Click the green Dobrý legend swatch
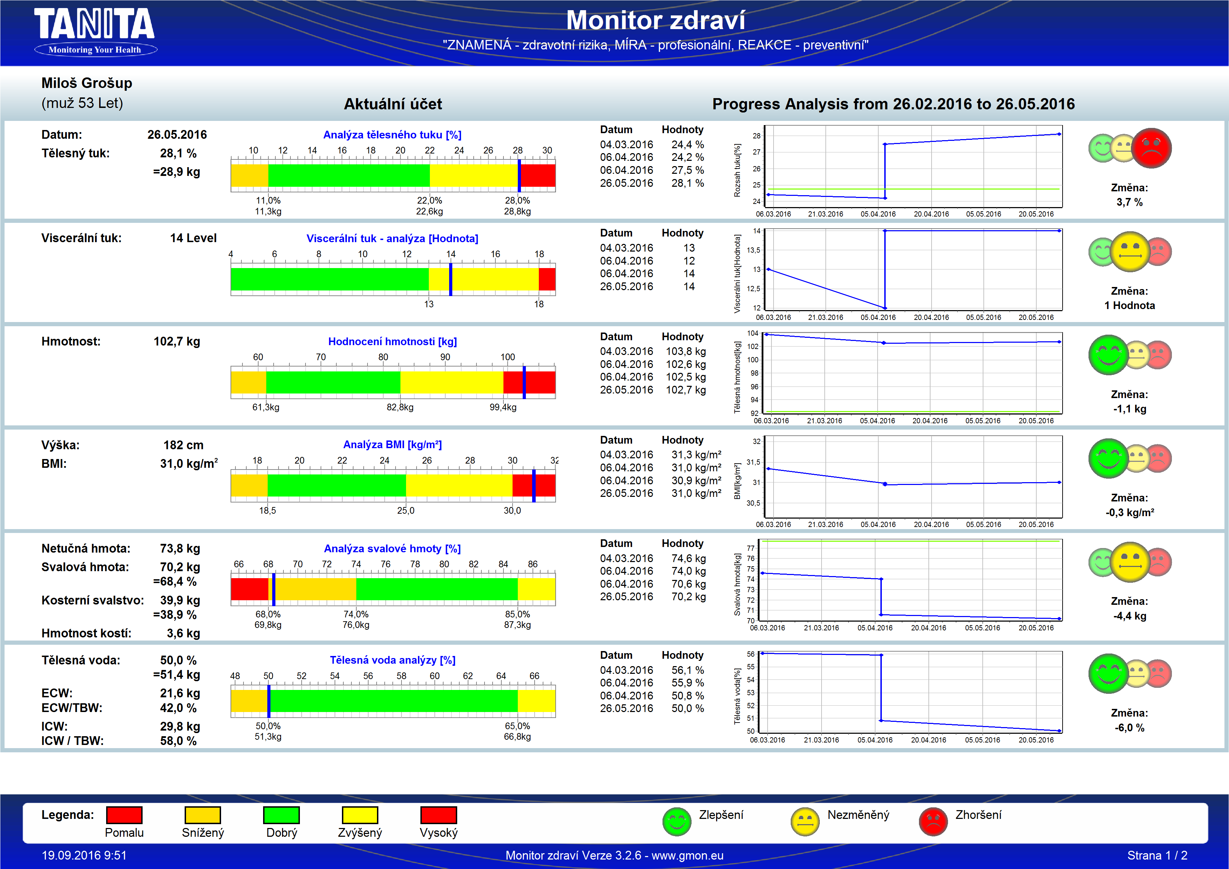Image resolution: width=1229 pixels, height=869 pixels. pos(282,815)
